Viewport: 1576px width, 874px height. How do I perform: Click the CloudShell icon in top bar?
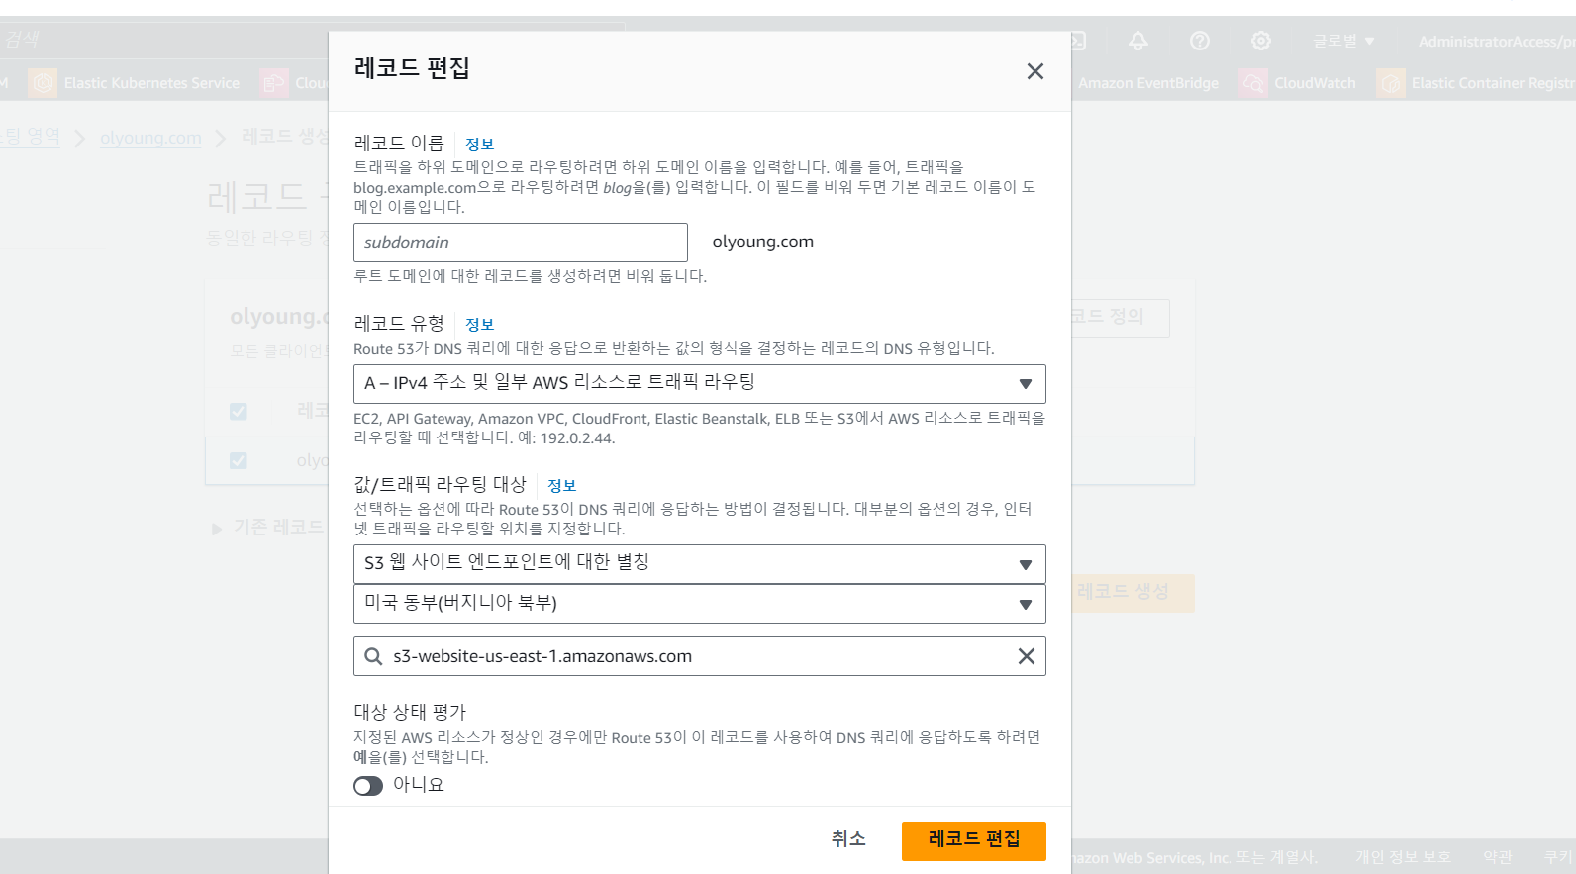point(1077,41)
